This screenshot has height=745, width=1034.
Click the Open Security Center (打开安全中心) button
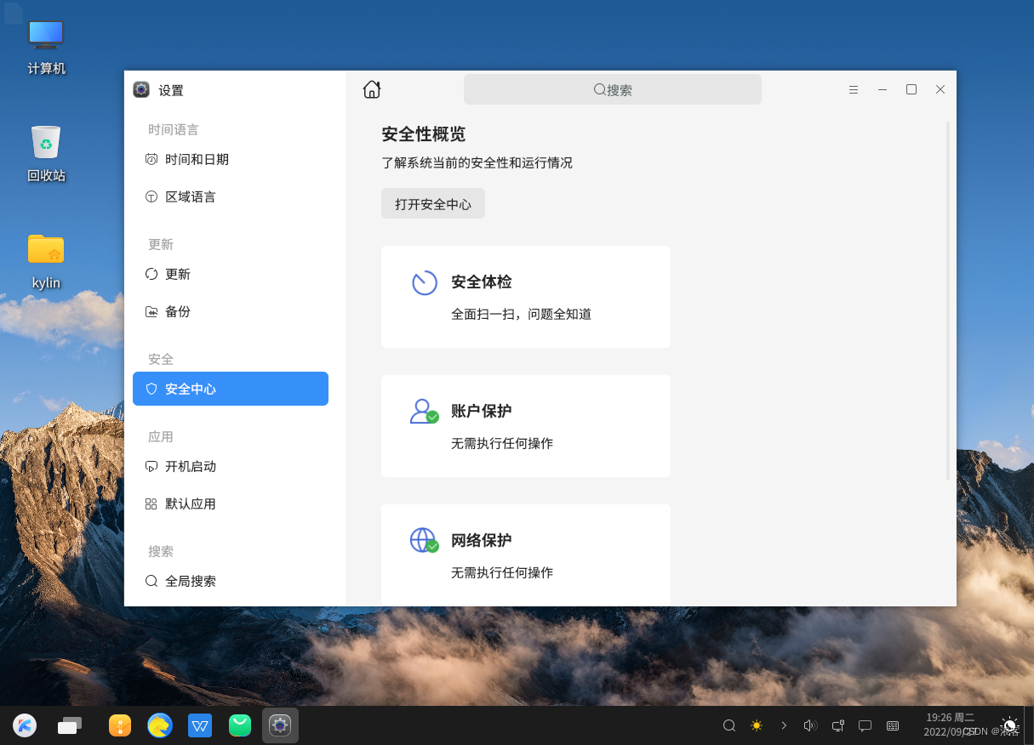[x=432, y=203]
